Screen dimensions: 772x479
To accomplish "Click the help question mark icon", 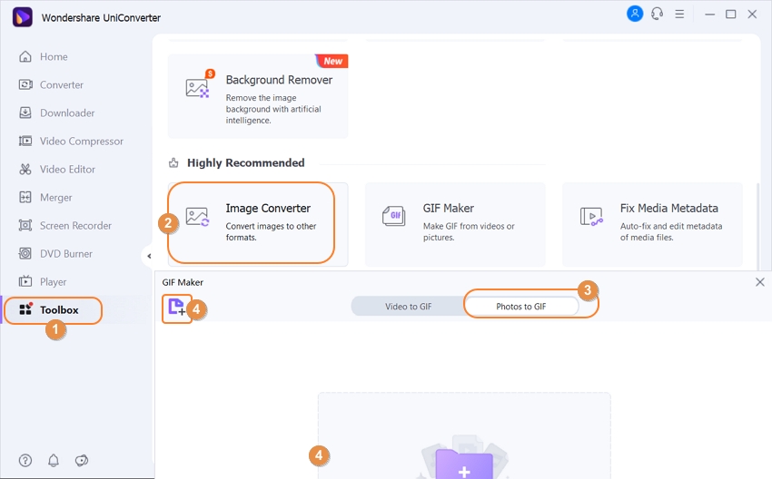I will pos(25,460).
